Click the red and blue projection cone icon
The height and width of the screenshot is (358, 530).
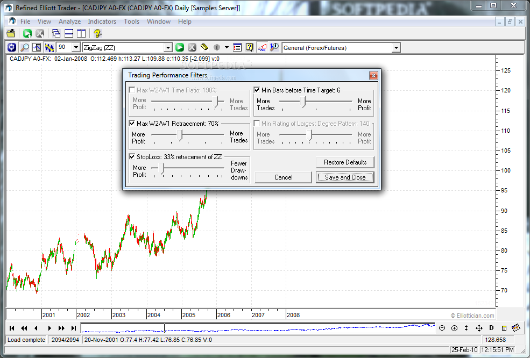tap(262, 48)
